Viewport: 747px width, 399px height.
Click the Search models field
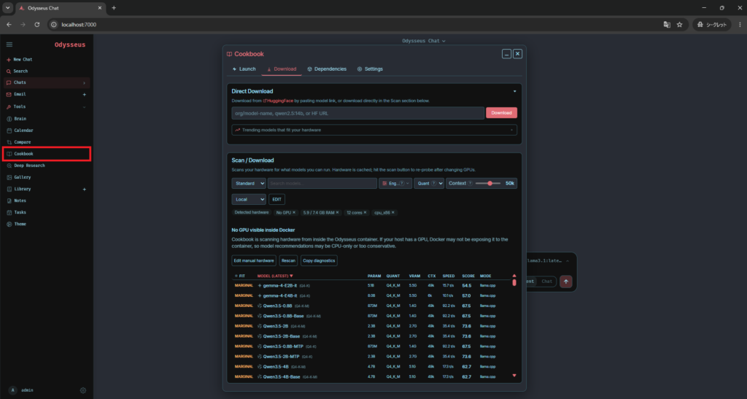tap(322, 183)
